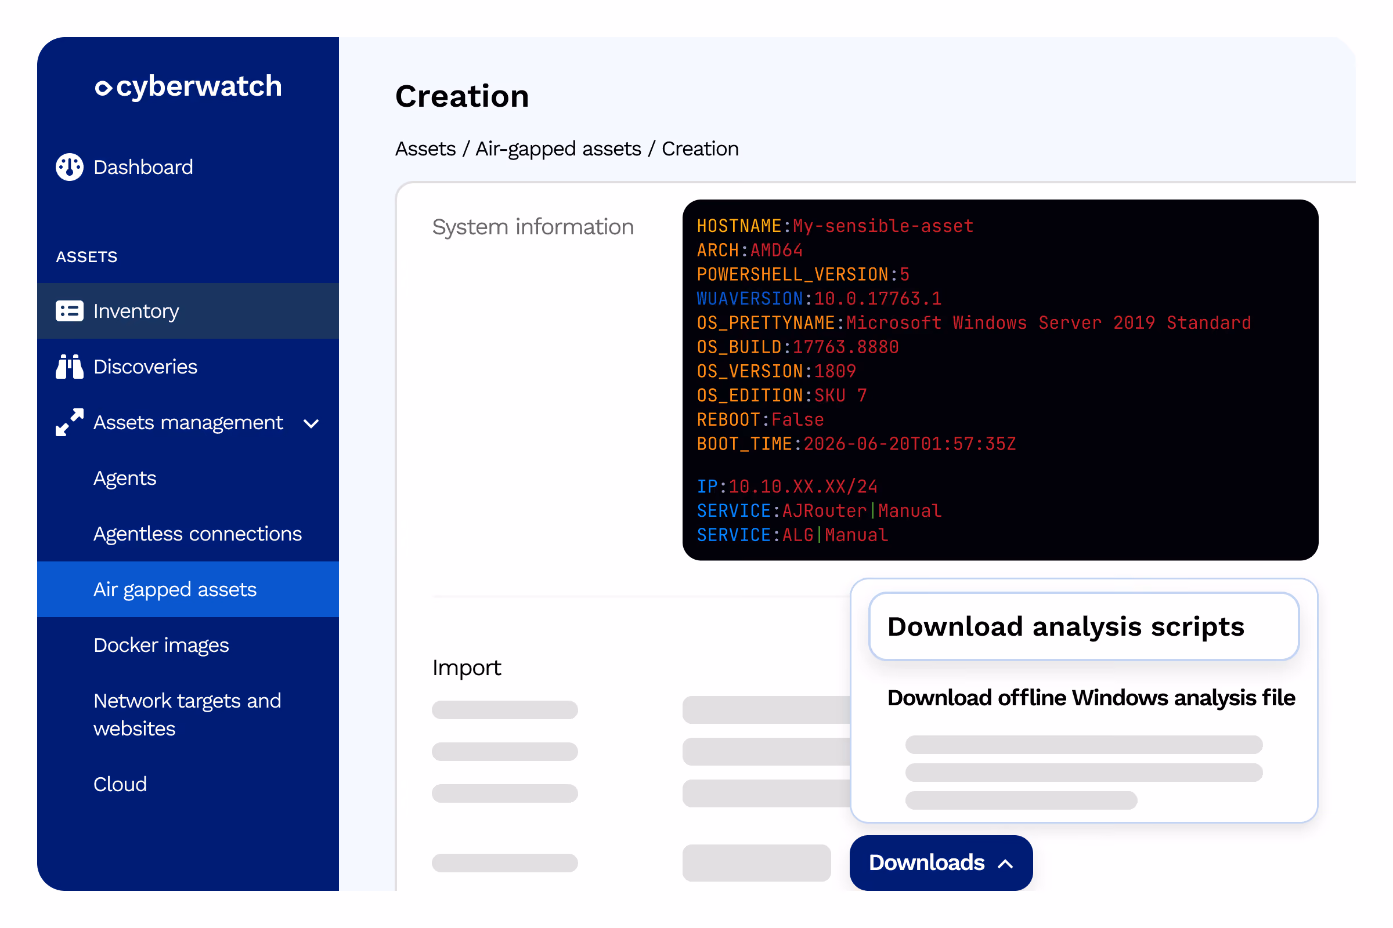Choose Download offline Windows analysis file
This screenshot has height=928, width=1393.
[x=1091, y=698]
